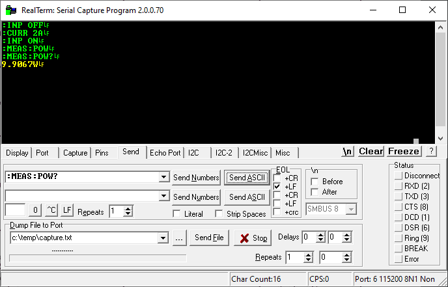Open the I2CMisc tab
The image size is (448, 287).
(255, 153)
